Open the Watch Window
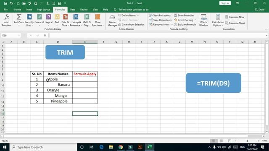This screenshot has width=269, height=151. tap(203, 21)
